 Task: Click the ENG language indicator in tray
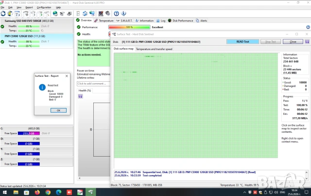[x=282, y=192]
